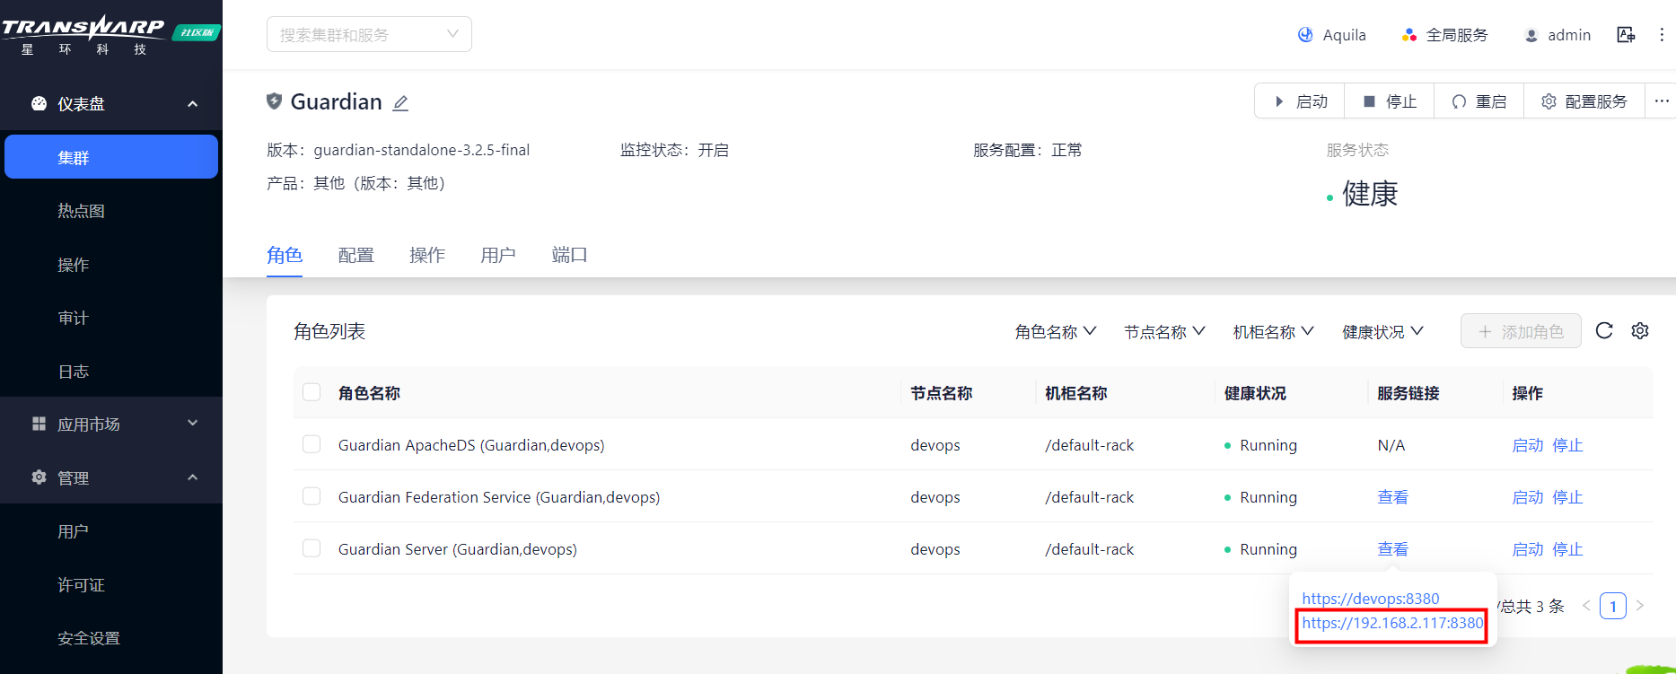Click 启动 for Guardian Server row

1528,549
